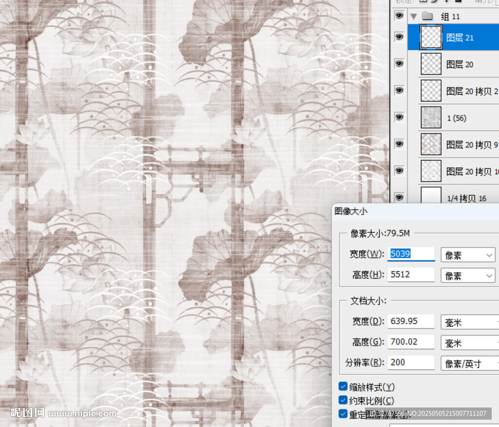Screen dimensions: 499x427
Task: Select the 1/4 拷贝 16 layer
Action: 466,199
